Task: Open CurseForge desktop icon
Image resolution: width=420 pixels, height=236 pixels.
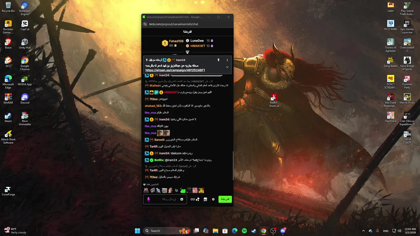Action: [8, 191]
